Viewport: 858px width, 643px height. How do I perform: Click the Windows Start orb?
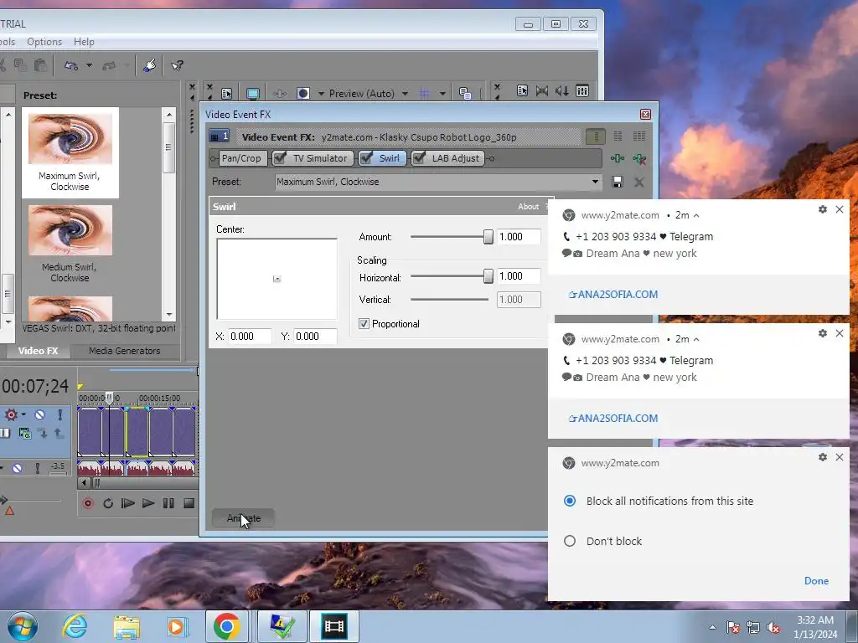pyautogui.click(x=22, y=626)
